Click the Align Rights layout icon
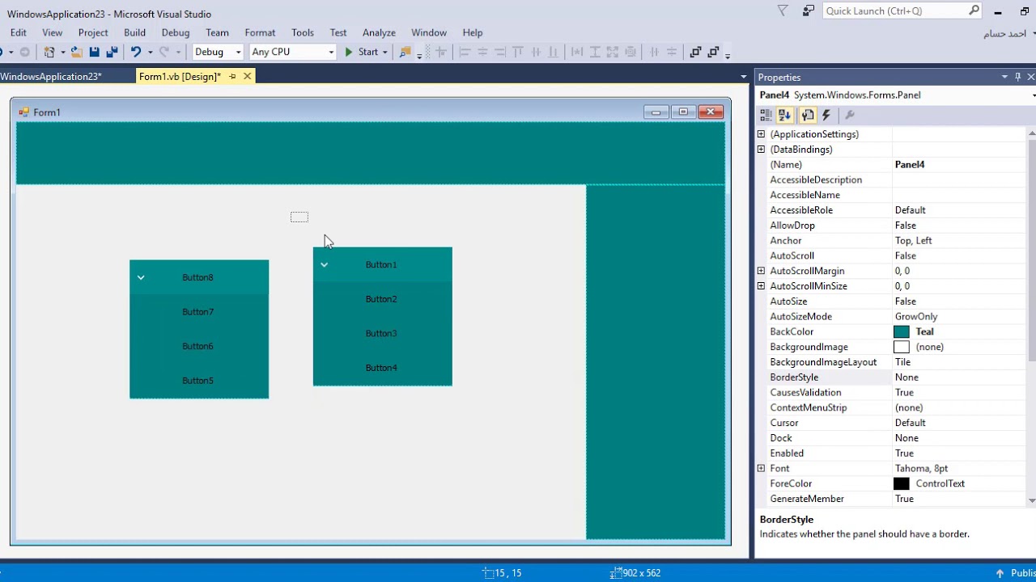This screenshot has width=1036, height=582. point(500,52)
